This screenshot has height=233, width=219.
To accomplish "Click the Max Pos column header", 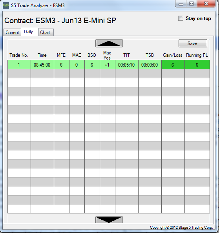I will coord(107,55).
